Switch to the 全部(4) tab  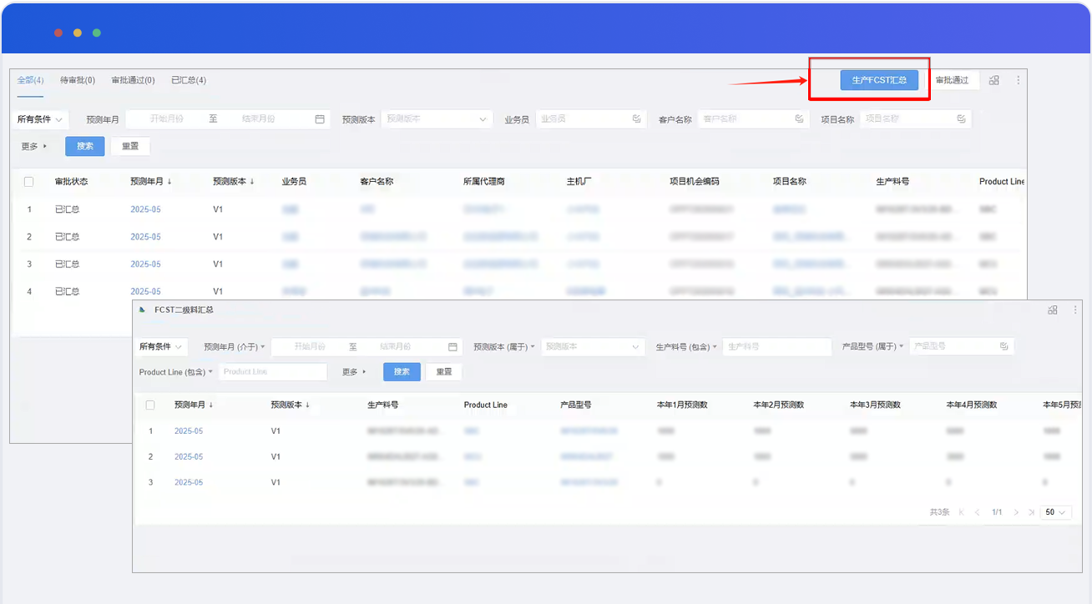click(x=30, y=80)
